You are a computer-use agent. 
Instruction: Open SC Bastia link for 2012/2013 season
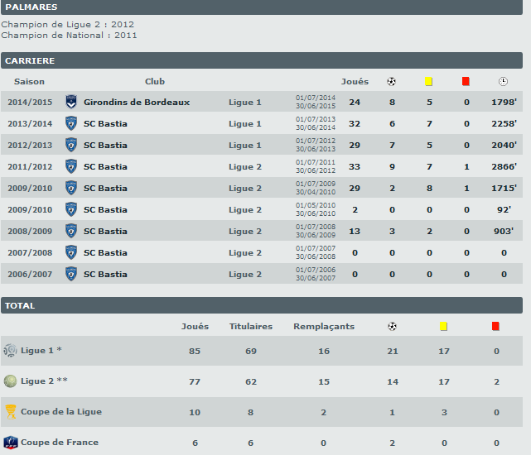pyautogui.click(x=105, y=146)
